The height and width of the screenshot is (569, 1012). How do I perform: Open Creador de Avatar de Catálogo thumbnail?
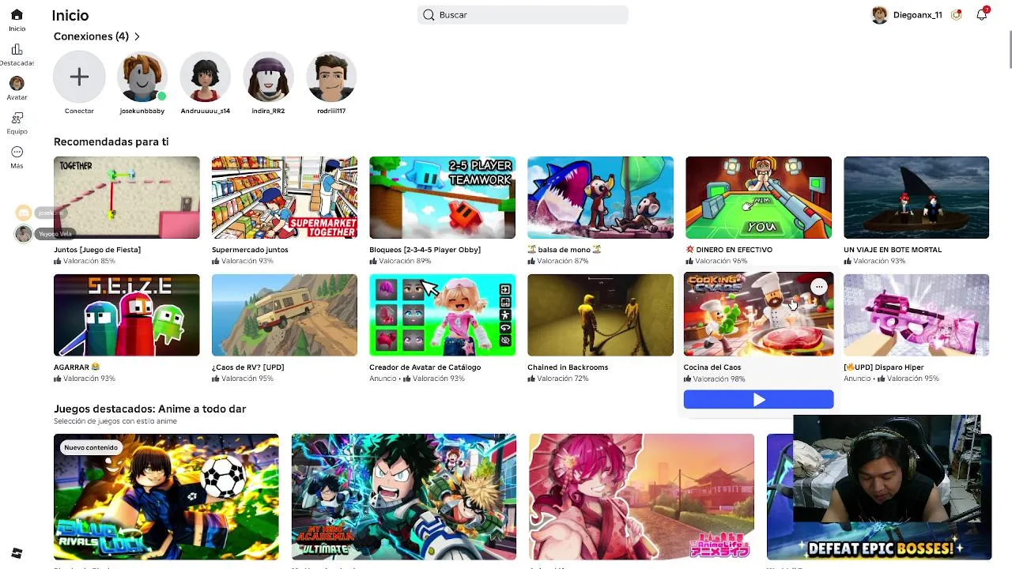point(442,315)
